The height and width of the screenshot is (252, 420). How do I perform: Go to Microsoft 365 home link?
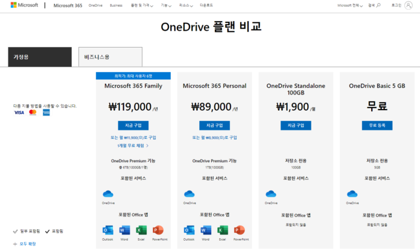coord(68,5)
